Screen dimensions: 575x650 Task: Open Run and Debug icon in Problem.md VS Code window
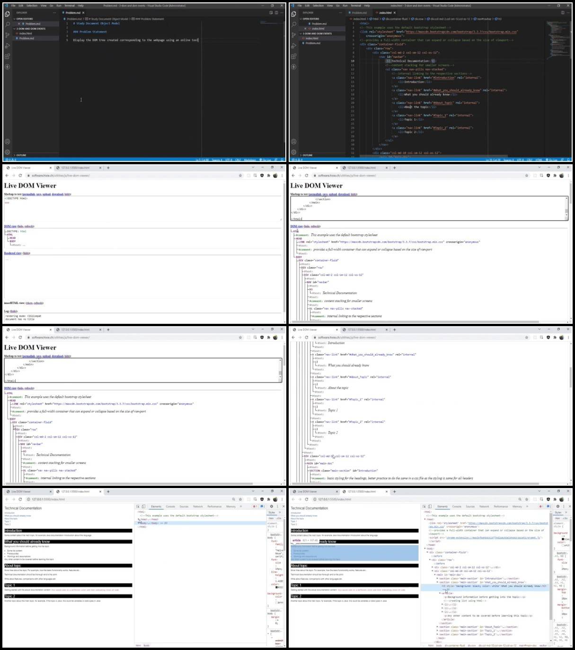(x=7, y=45)
